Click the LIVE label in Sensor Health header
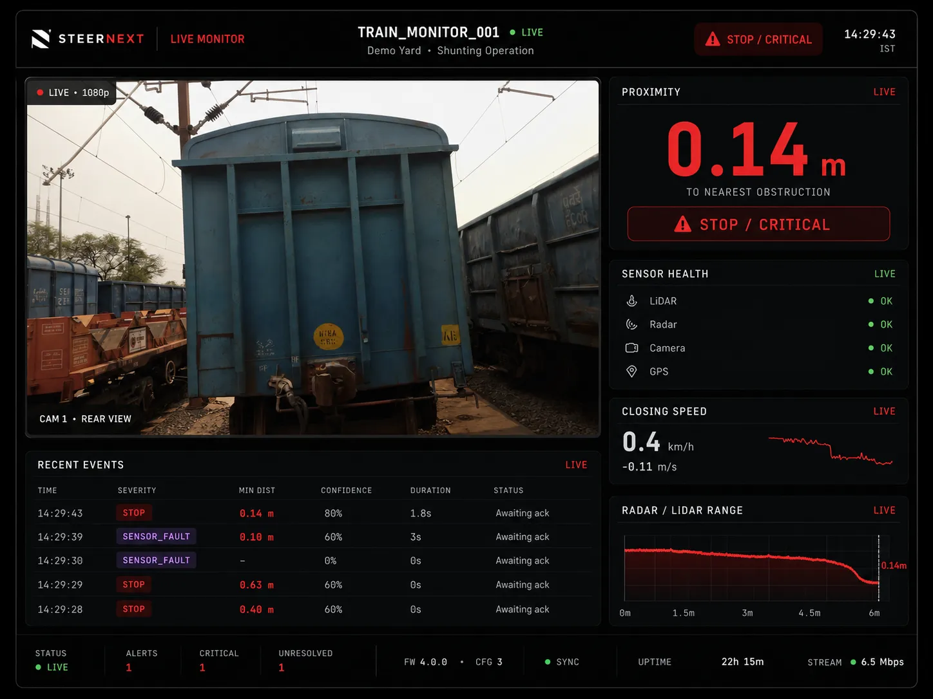Image resolution: width=933 pixels, height=699 pixels. pyautogui.click(x=885, y=274)
